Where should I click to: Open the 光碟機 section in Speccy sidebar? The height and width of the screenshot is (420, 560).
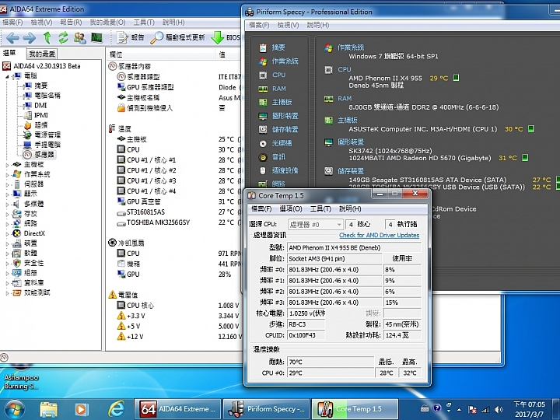point(282,143)
